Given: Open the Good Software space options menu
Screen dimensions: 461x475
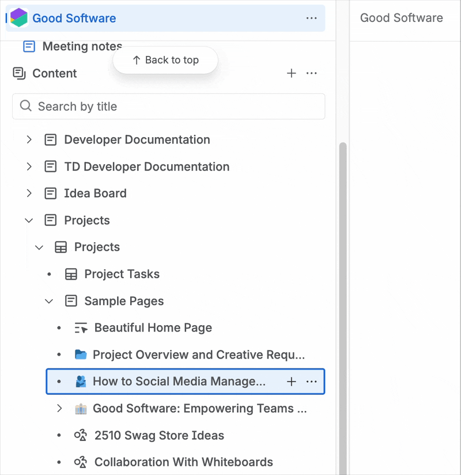Looking at the screenshot, I should pos(312,18).
